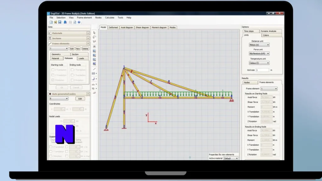Click the zoom in tool icon
Screen dimensions: 322x181
[x=94, y=55]
